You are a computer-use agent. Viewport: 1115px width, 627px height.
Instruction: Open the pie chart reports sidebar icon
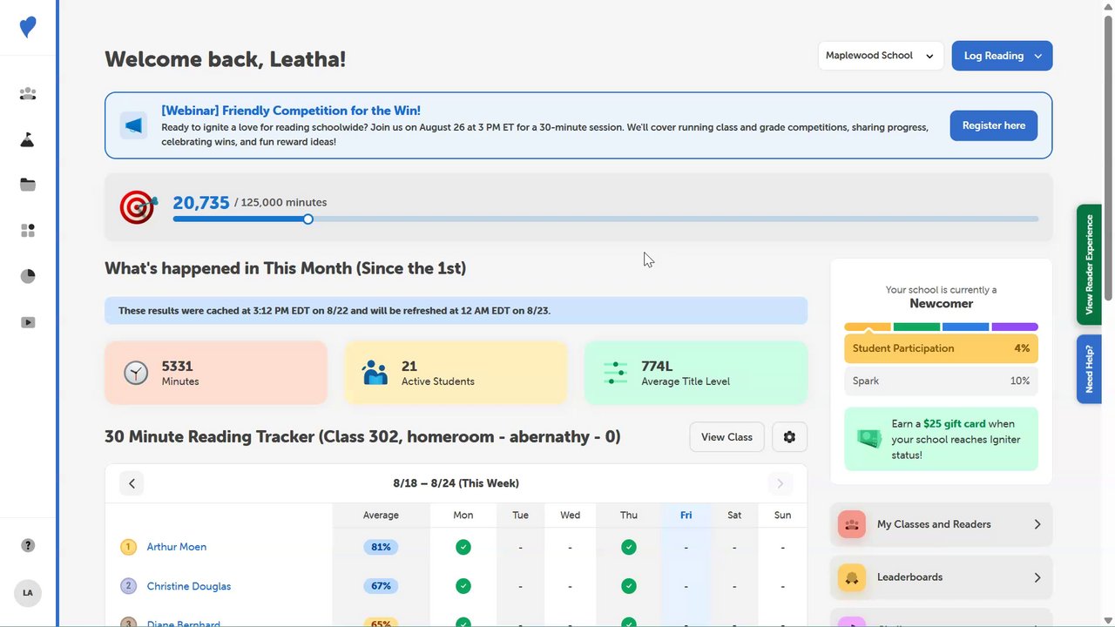tap(28, 276)
